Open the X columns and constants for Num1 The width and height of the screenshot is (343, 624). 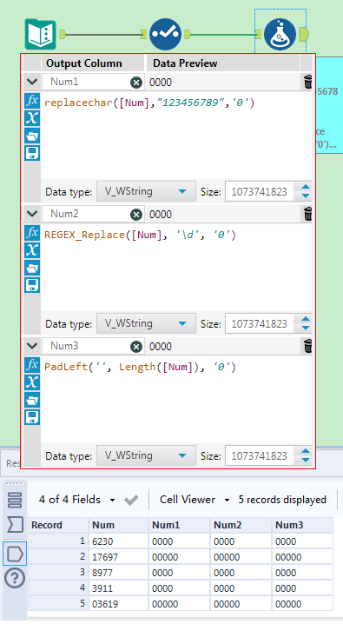pyautogui.click(x=32, y=118)
